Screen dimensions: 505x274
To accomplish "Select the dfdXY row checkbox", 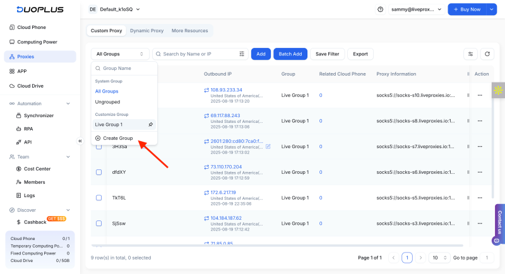I will pos(99,172).
